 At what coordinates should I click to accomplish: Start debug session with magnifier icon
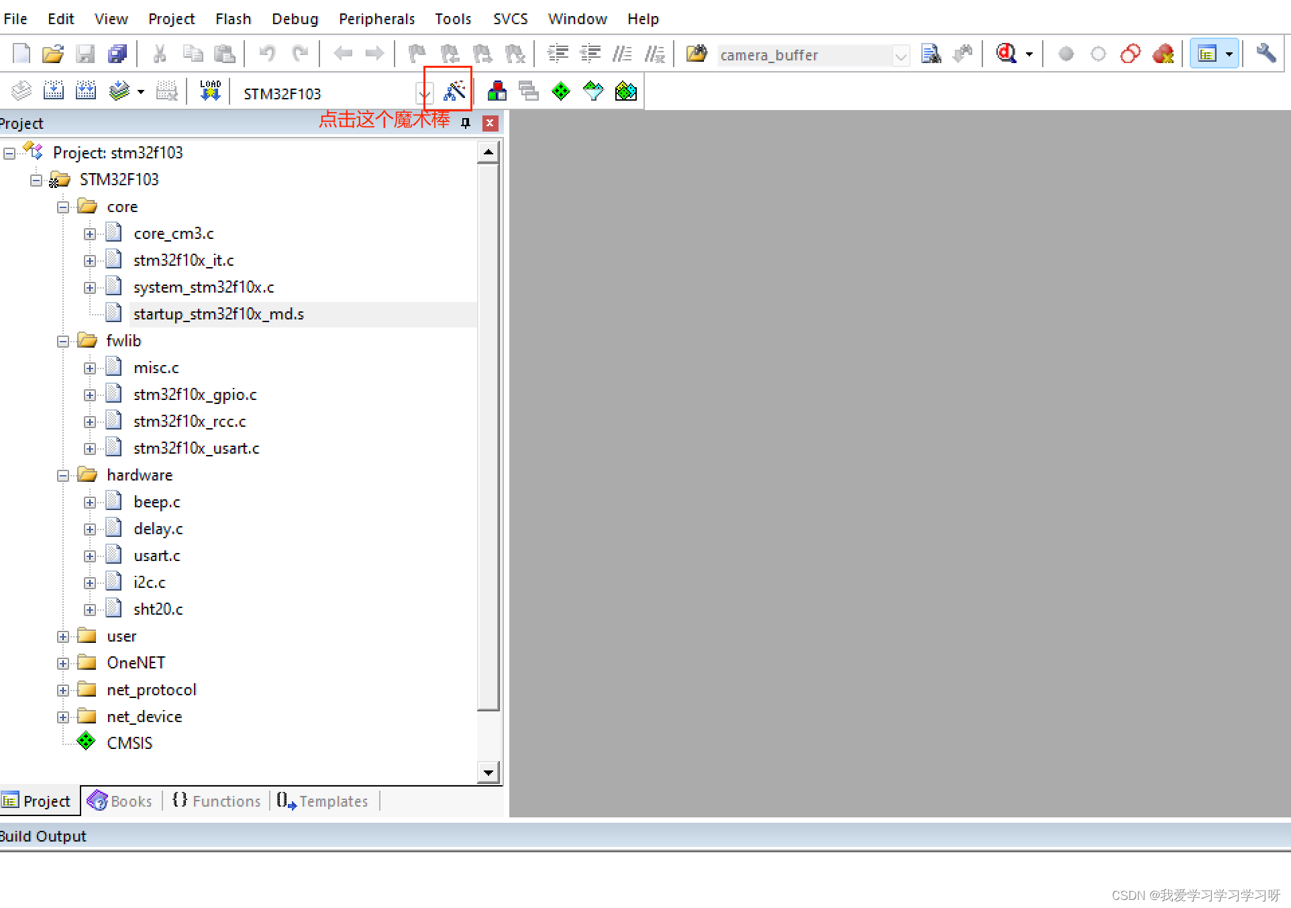click(1006, 54)
